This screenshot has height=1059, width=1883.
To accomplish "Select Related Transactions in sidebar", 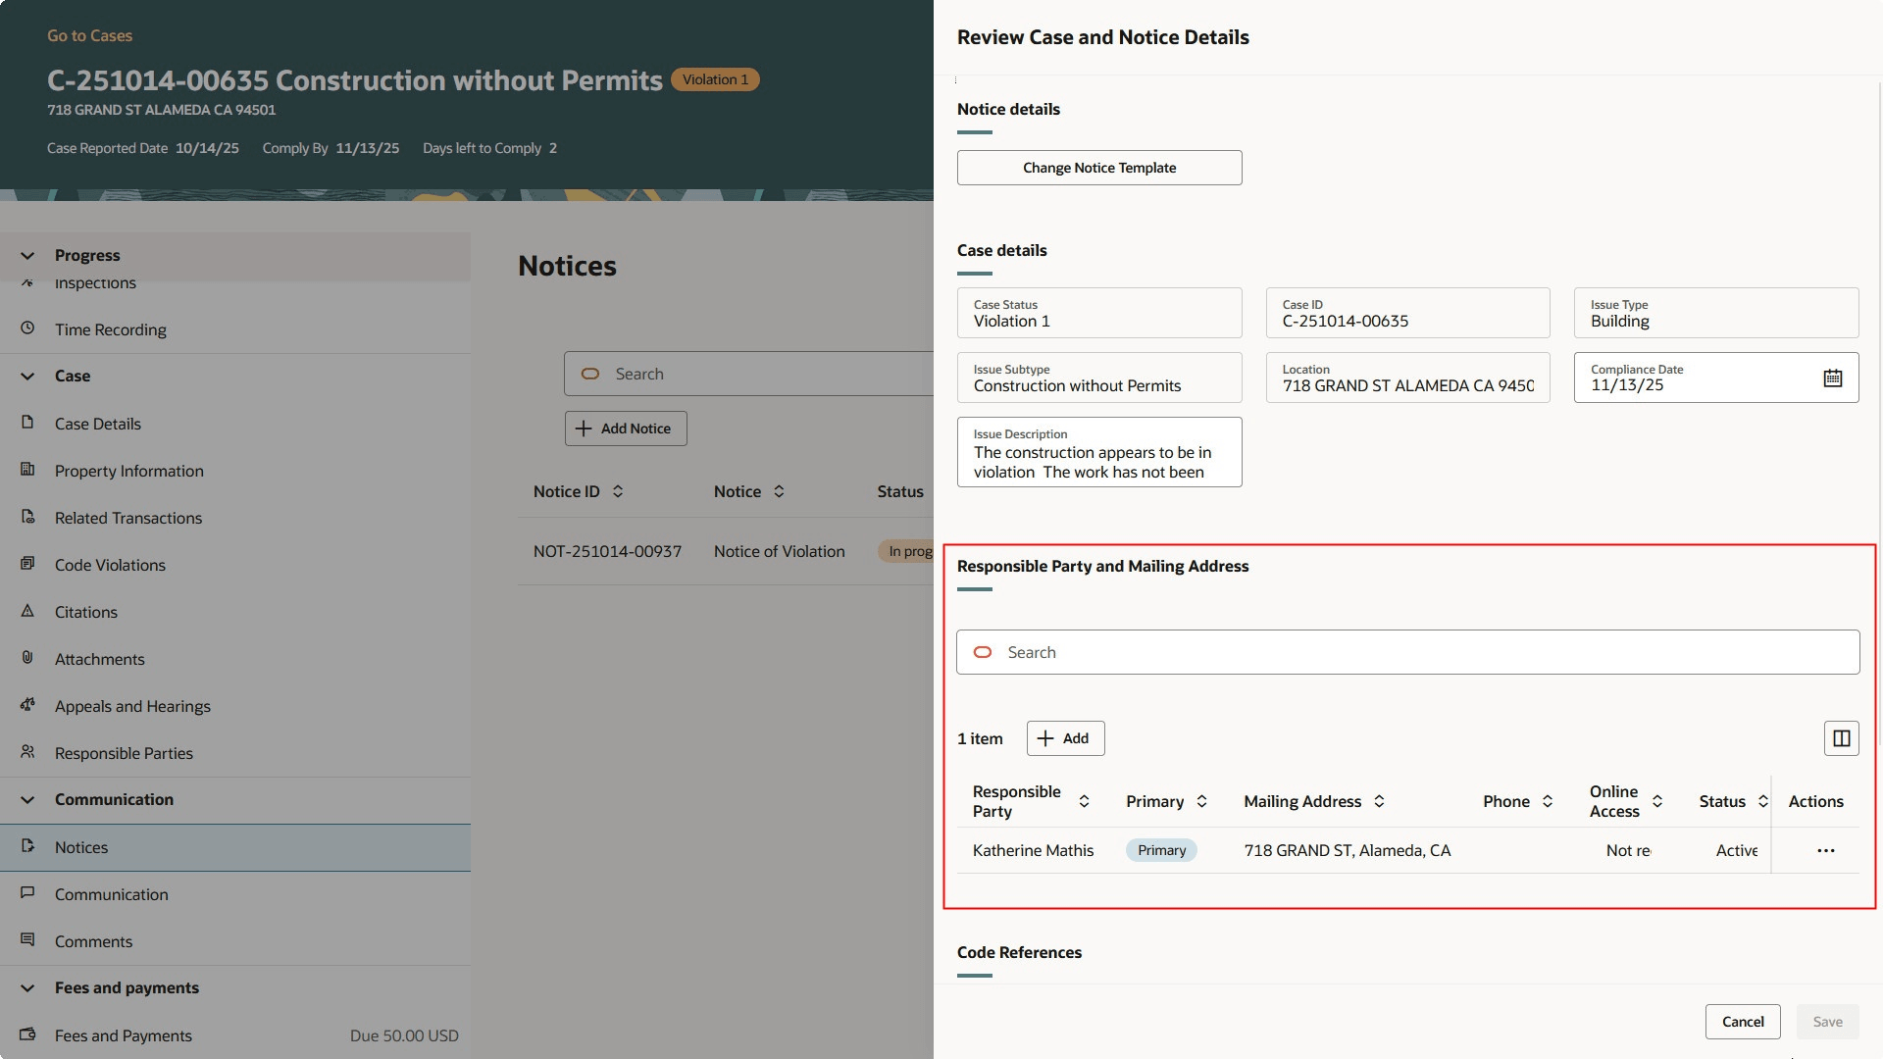I will 27,517.
